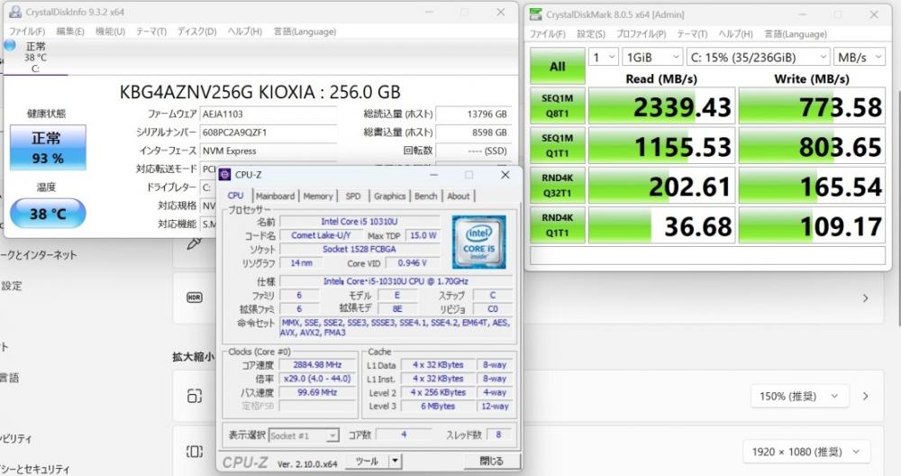Switch to the Bench tab in CPU-Z
The image size is (901, 476).
click(426, 196)
